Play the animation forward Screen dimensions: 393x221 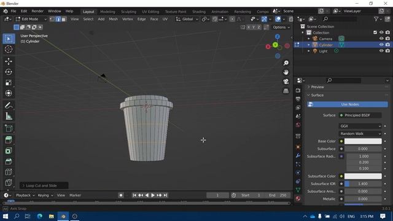[153, 195]
